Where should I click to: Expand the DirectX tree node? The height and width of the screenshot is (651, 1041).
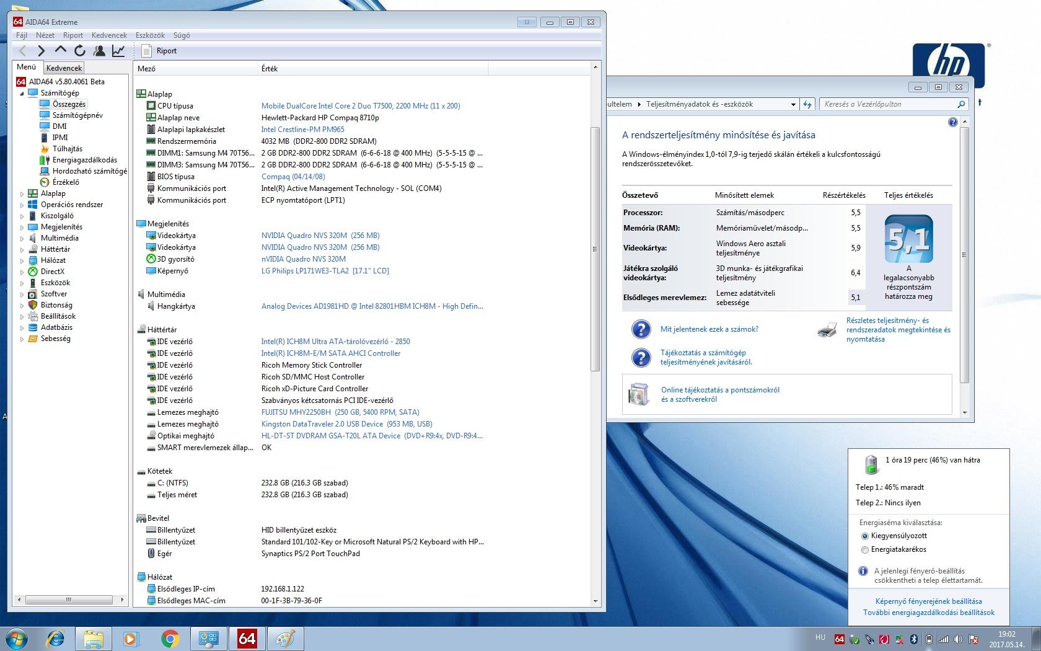[22, 272]
